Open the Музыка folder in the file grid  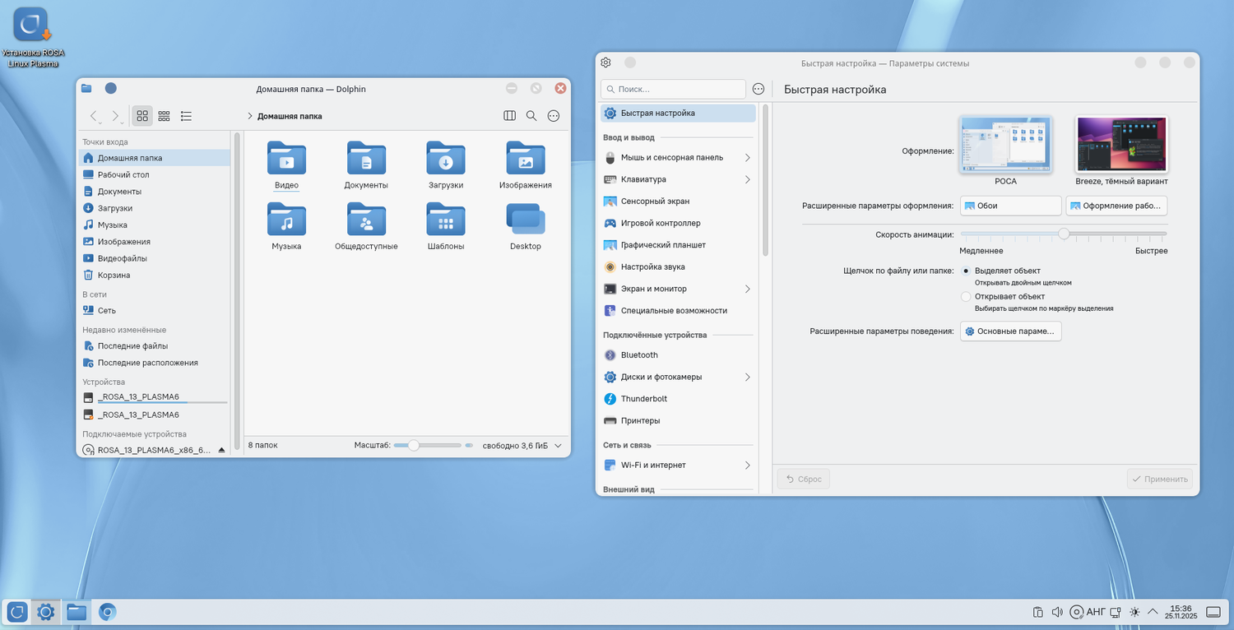[x=286, y=220]
